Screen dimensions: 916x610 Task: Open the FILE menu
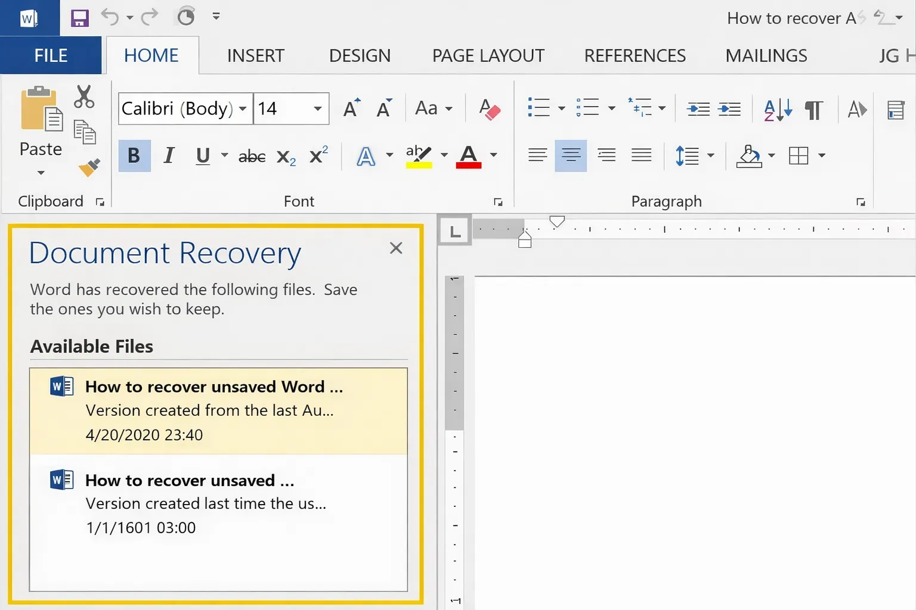[x=50, y=55]
